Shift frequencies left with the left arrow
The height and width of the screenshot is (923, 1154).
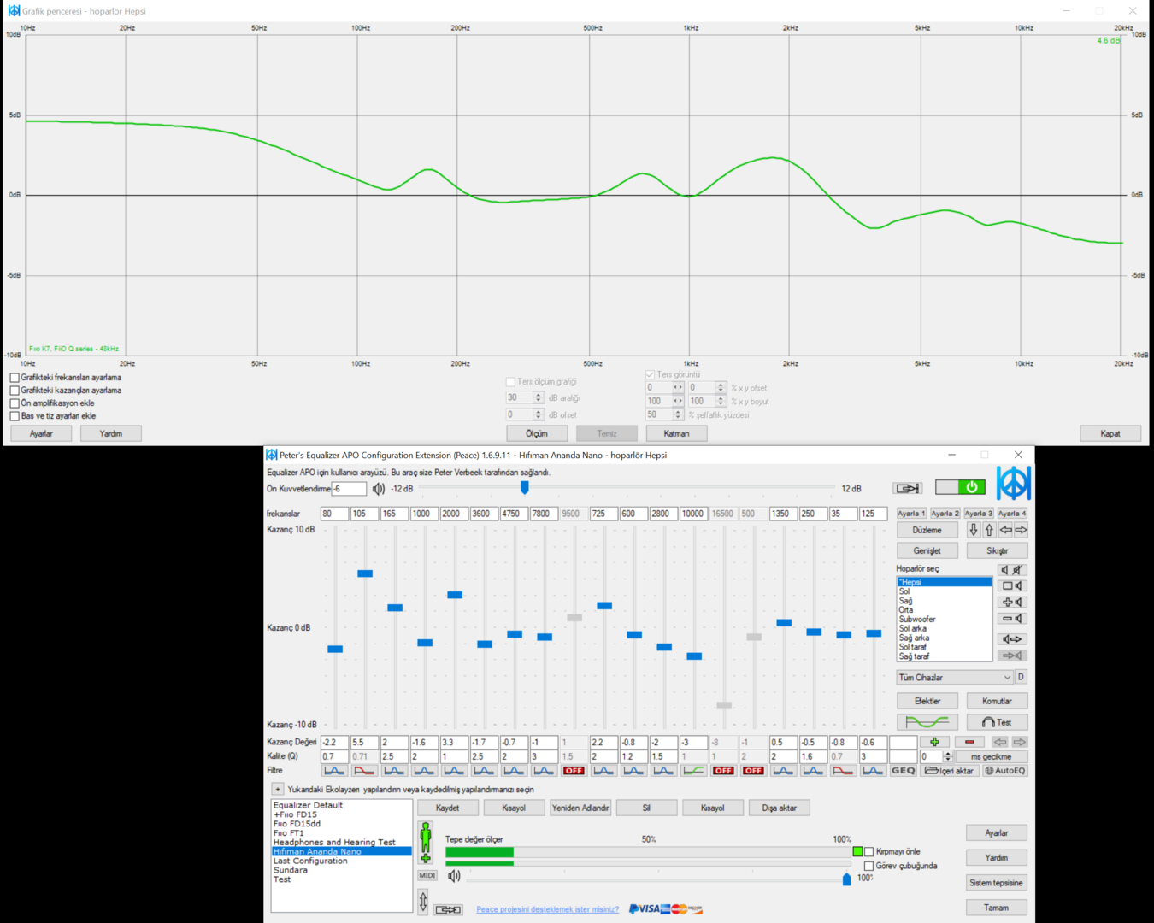1005,530
